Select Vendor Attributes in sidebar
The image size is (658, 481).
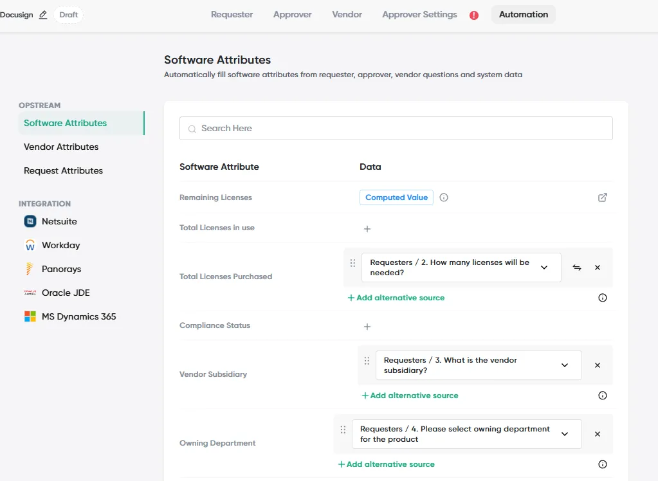(x=61, y=147)
